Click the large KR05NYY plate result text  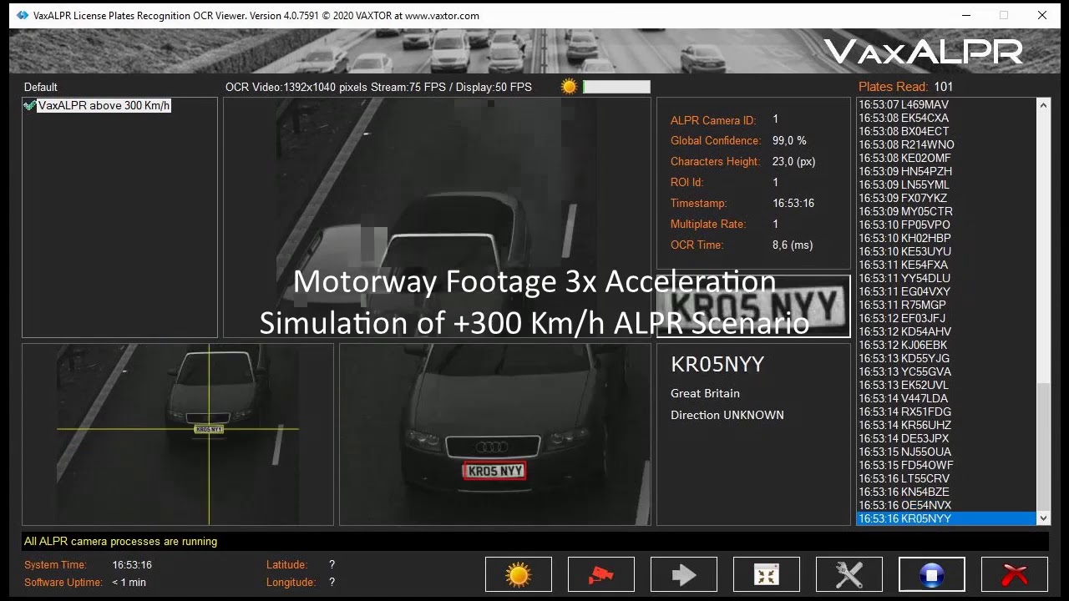(x=717, y=364)
